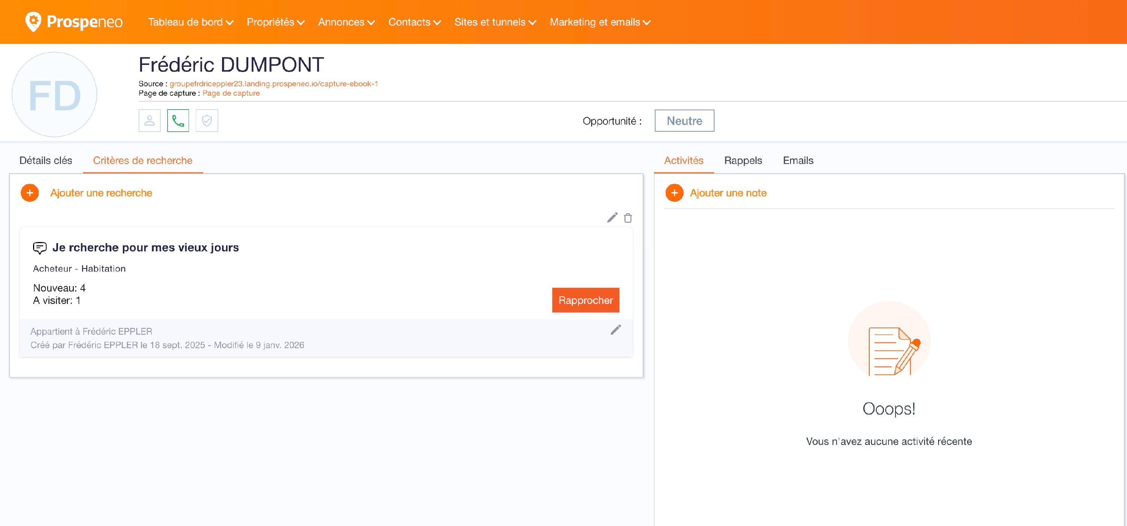Open the Propriétés dropdown

coord(275,22)
